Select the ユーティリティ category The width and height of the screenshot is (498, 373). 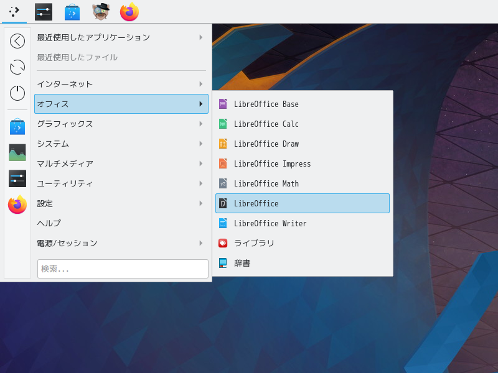pyautogui.click(x=121, y=183)
